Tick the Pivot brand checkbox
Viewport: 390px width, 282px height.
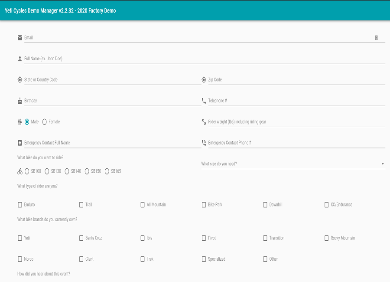(204, 238)
